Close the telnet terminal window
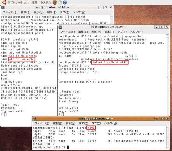The height and width of the screenshot is (151, 172). [x=167, y=27]
